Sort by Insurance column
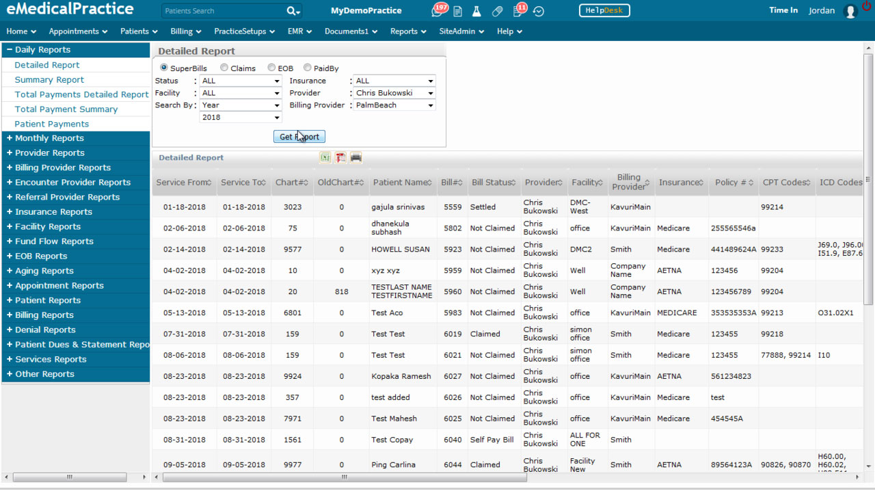Image resolution: width=875 pixels, height=491 pixels. [682, 183]
